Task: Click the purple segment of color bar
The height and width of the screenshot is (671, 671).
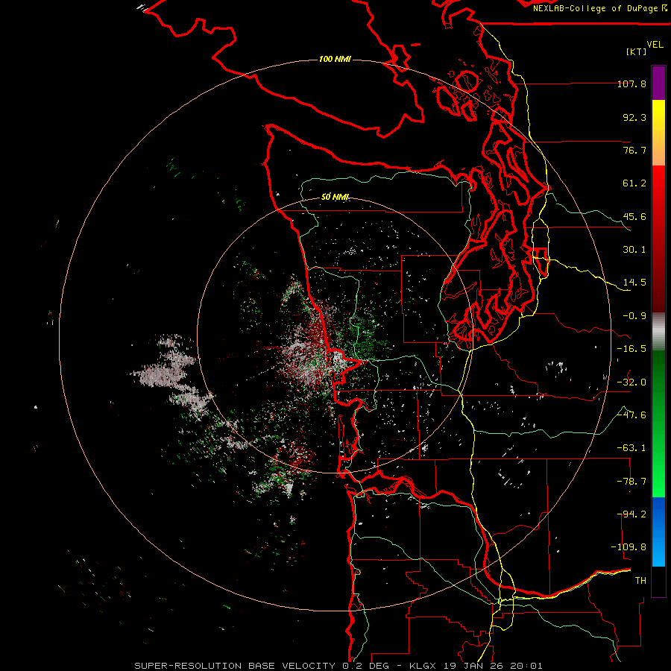Action: pos(658,83)
